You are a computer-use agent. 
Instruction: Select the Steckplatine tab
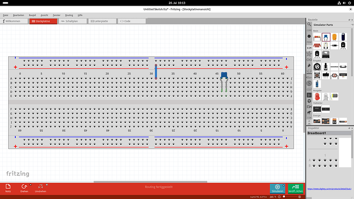[x=43, y=21]
